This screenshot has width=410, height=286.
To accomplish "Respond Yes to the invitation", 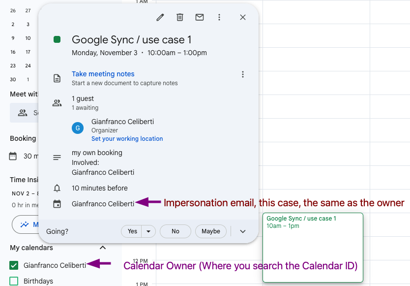I will 132,231.
